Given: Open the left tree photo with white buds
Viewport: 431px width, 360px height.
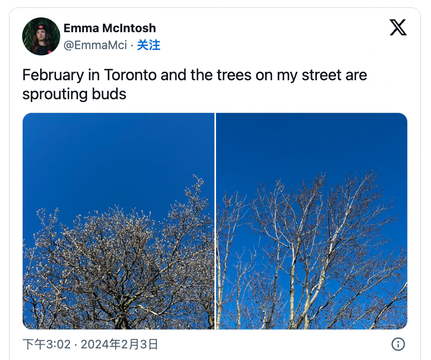Looking at the screenshot, I should (x=118, y=221).
